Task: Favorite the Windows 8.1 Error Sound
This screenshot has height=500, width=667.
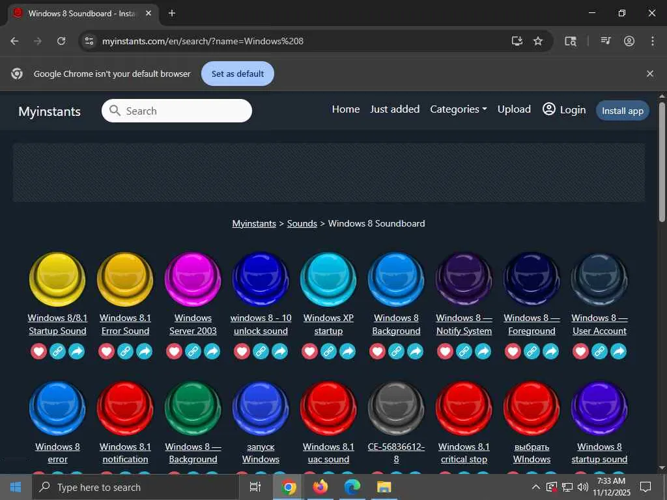Action: click(106, 351)
